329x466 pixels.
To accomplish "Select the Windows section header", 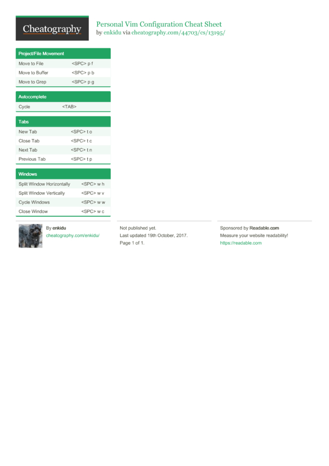I will click(x=63, y=174).
